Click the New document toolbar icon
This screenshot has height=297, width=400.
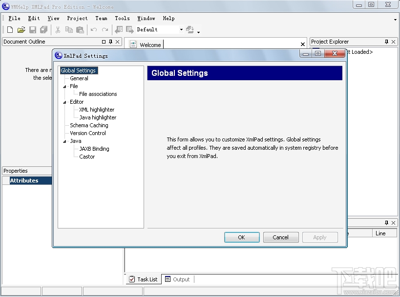pyautogui.click(x=10, y=30)
